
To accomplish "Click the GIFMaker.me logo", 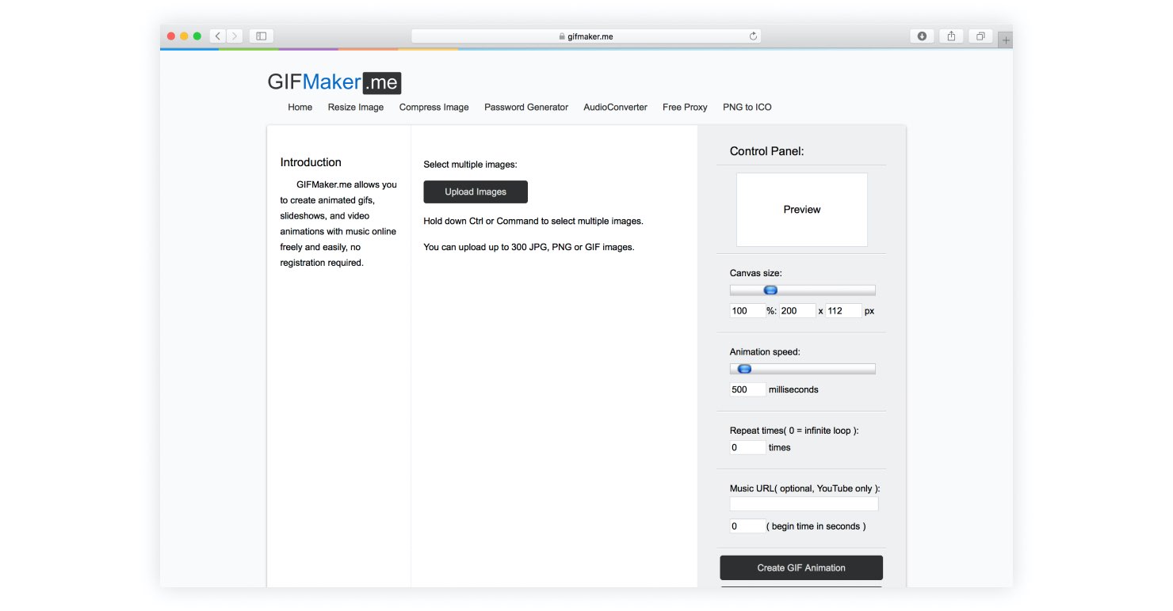I will pos(334,82).
